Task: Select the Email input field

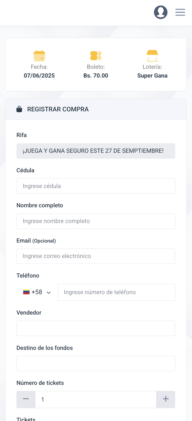Action: 96,256
